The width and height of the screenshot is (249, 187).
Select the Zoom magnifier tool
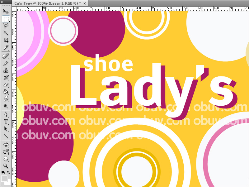tap(6, 166)
